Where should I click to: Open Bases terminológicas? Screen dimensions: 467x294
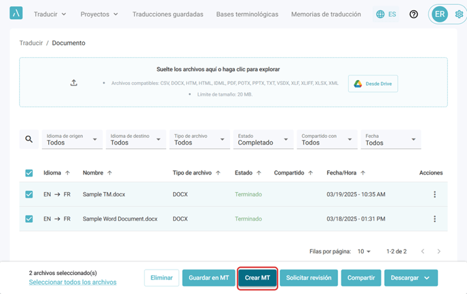click(x=247, y=14)
